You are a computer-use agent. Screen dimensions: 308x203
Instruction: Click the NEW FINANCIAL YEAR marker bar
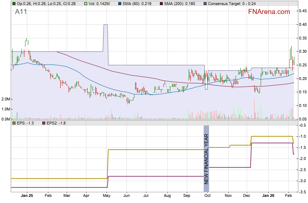pyautogui.click(x=206, y=155)
